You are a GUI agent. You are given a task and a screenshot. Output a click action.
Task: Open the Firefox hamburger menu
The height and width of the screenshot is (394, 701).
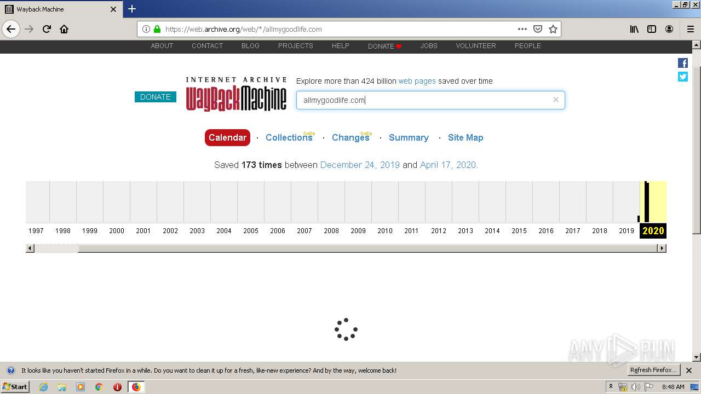pos(690,29)
